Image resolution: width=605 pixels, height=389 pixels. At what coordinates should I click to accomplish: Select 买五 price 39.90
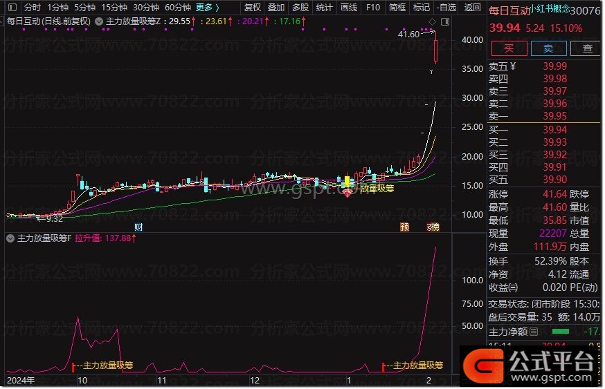(555, 180)
